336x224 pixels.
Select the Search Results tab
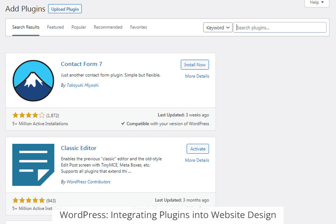point(26,27)
